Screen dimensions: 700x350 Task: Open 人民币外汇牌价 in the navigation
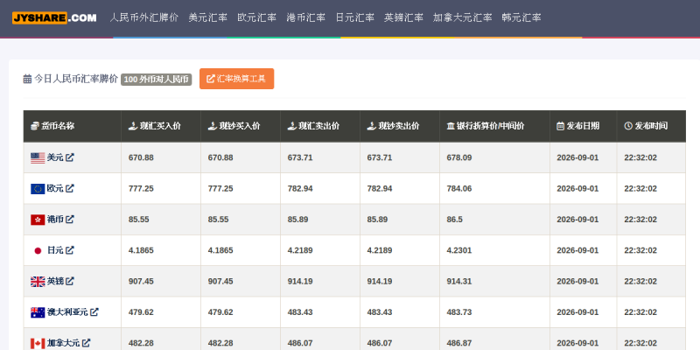click(143, 17)
